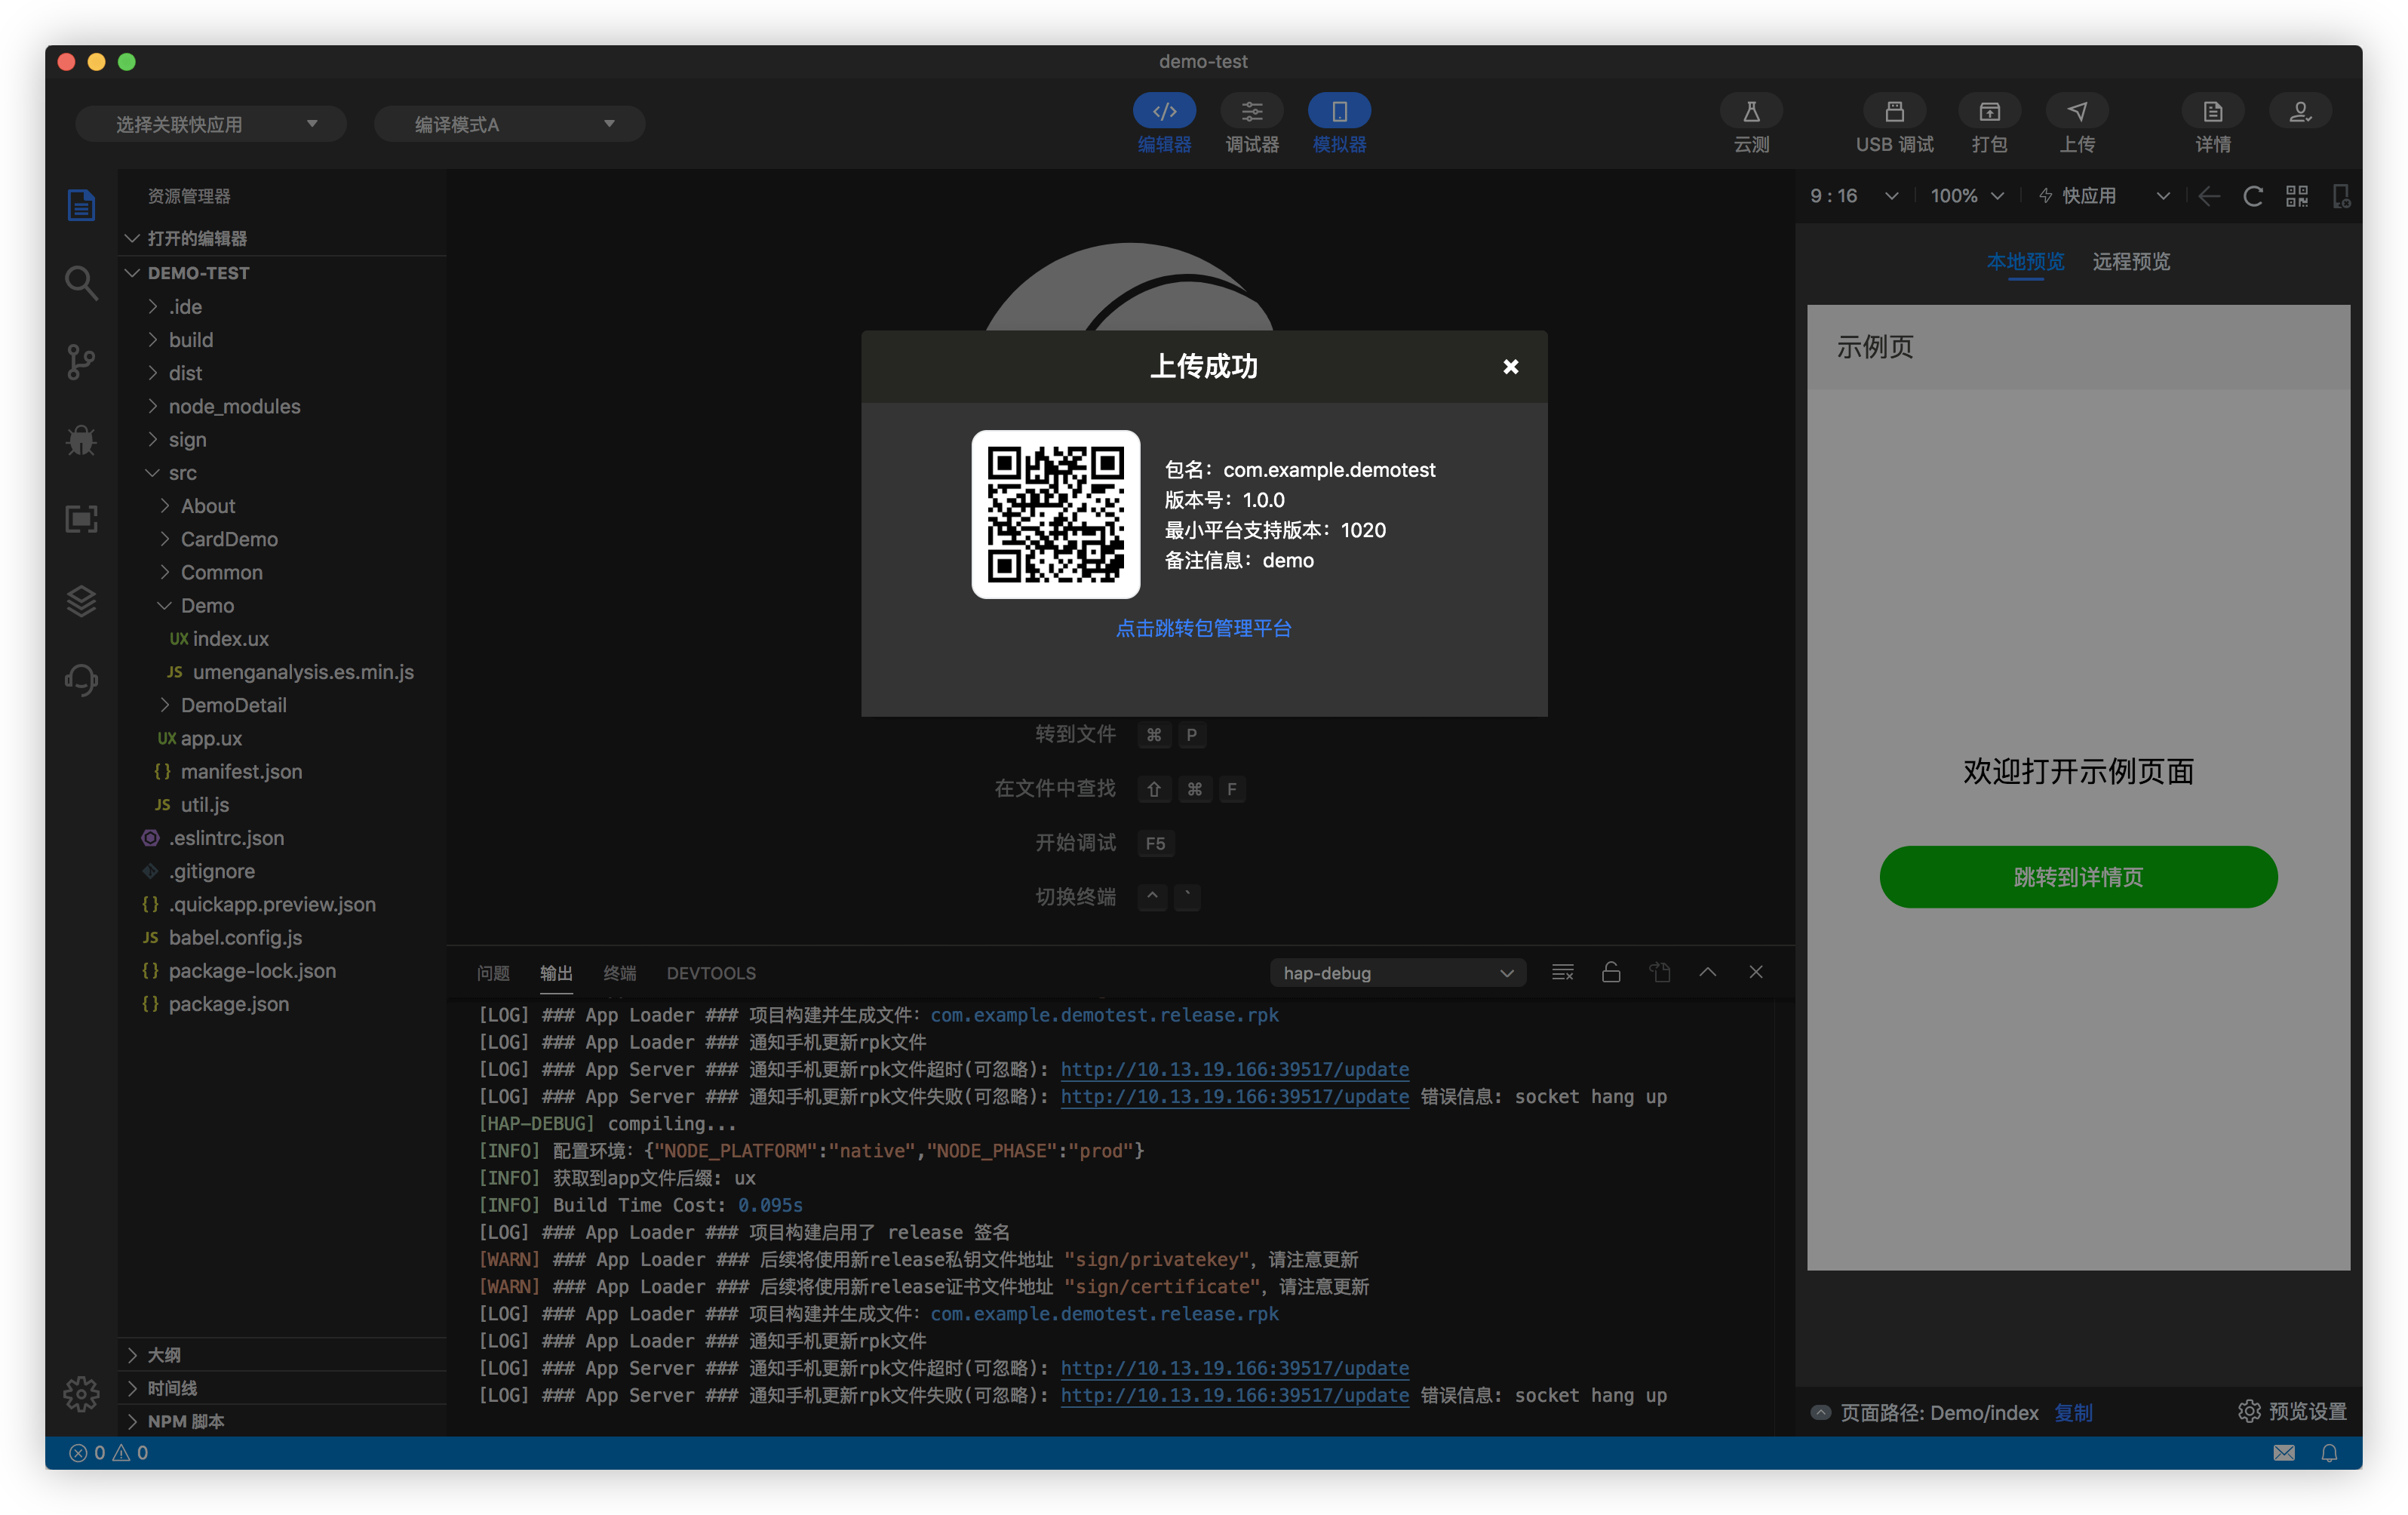
Task: Close the 上传成功 dialog
Action: pyautogui.click(x=1510, y=367)
